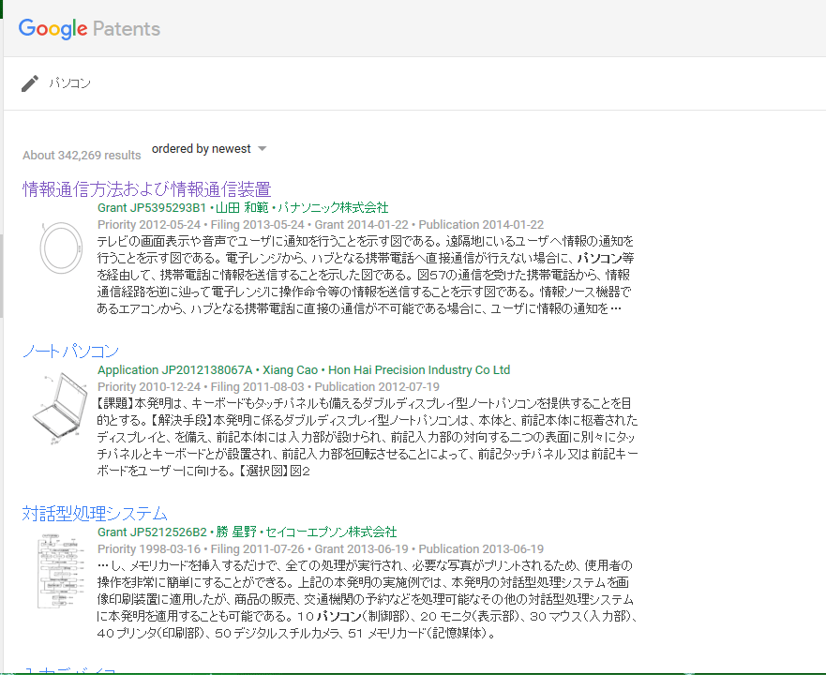Click the circular device thumbnail of JP5395293B1
Image resolution: width=826 pixels, height=675 pixels.
click(x=61, y=247)
